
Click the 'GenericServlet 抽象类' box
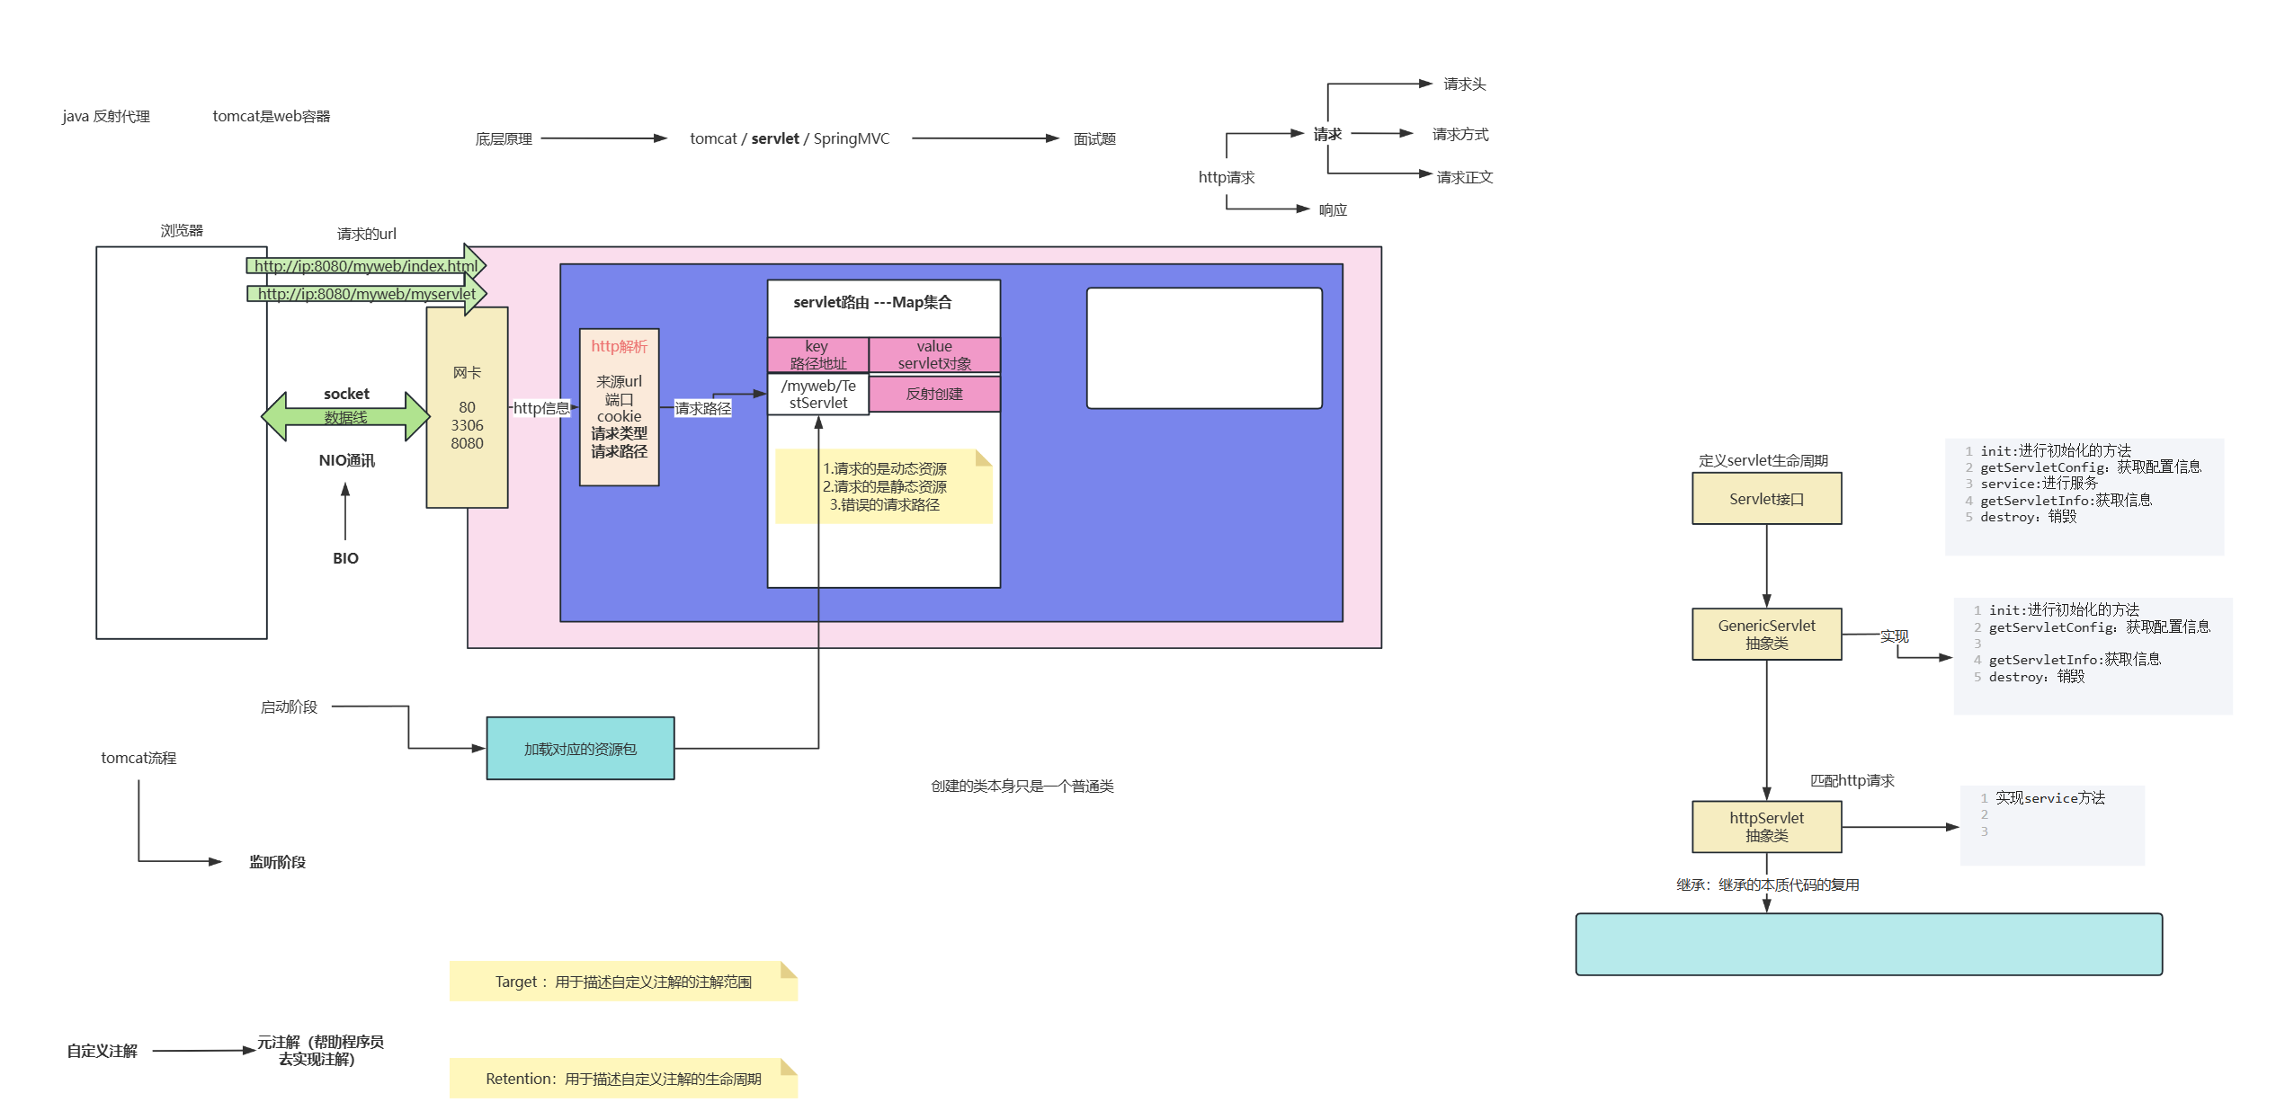pos(1767,635)
